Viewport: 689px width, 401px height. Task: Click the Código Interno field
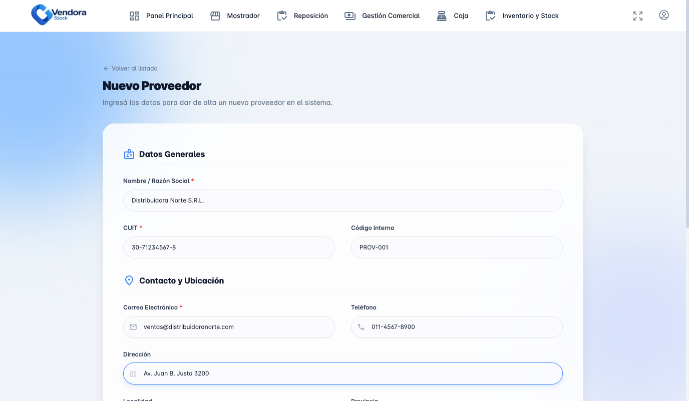pos(457,247)
